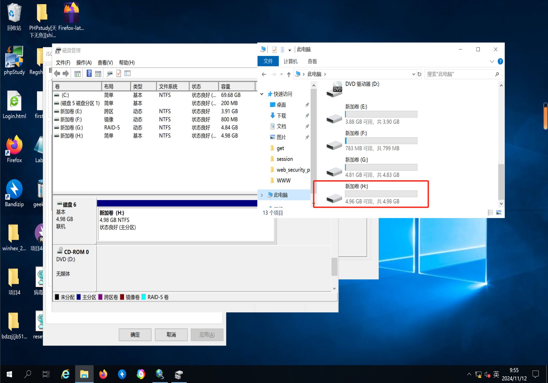Image resolution: width=548 pixels, height=383 pixels.
Task: Click the back arrow in Disk Management toolbar
Action: point(57,74)
